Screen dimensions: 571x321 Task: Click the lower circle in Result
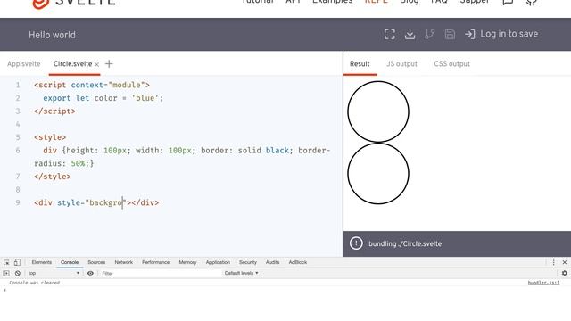[378, 174]
